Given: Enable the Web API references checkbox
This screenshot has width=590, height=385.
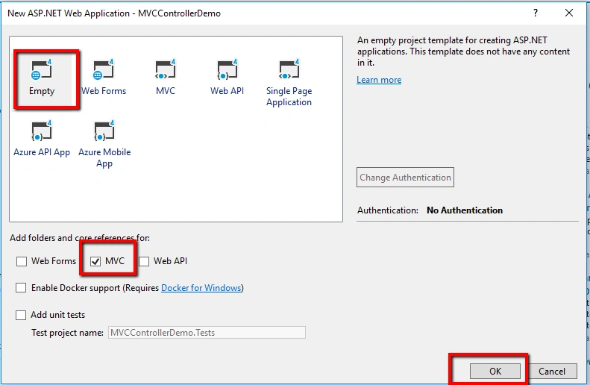Looking at the screenshot, I should 144,261.
